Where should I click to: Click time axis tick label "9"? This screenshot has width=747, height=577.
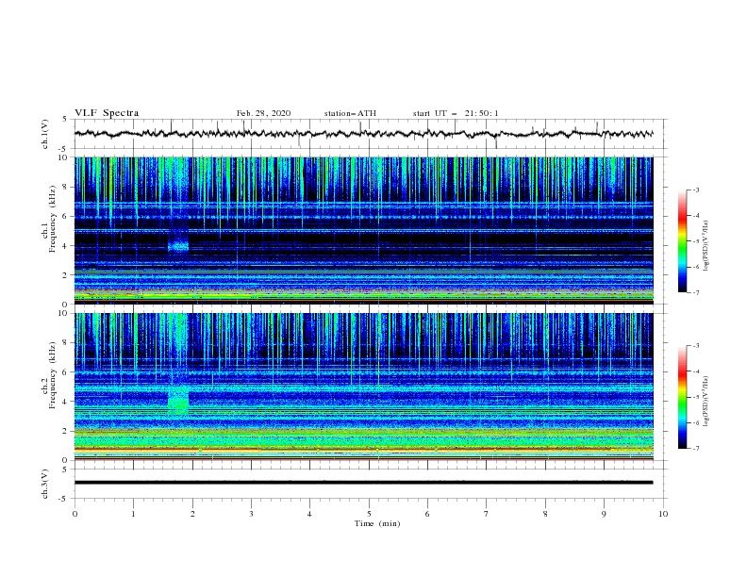tap(604, 514)
